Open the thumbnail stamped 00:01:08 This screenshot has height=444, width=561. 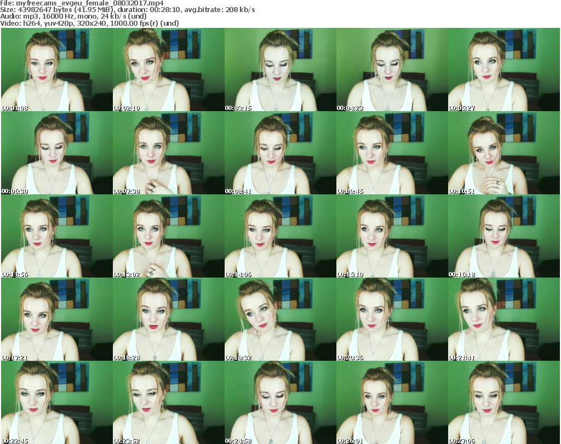pos(57,70)
